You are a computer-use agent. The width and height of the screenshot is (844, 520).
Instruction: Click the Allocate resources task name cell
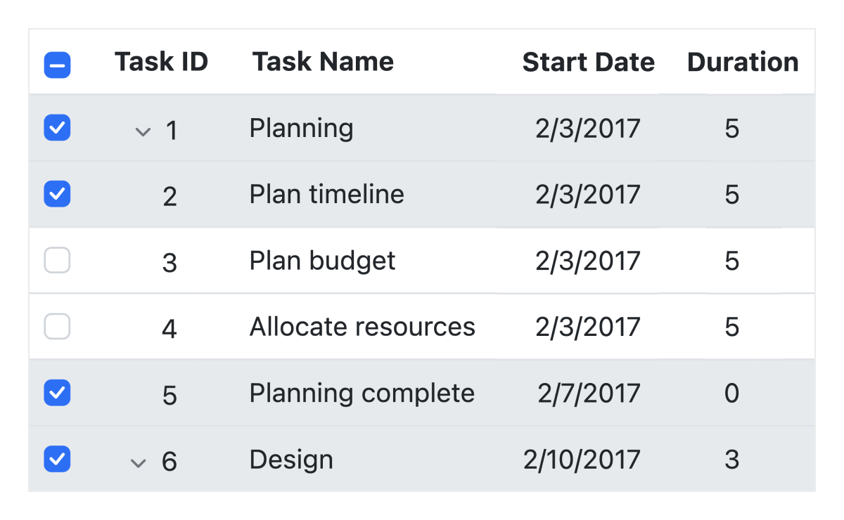(362, 327)
